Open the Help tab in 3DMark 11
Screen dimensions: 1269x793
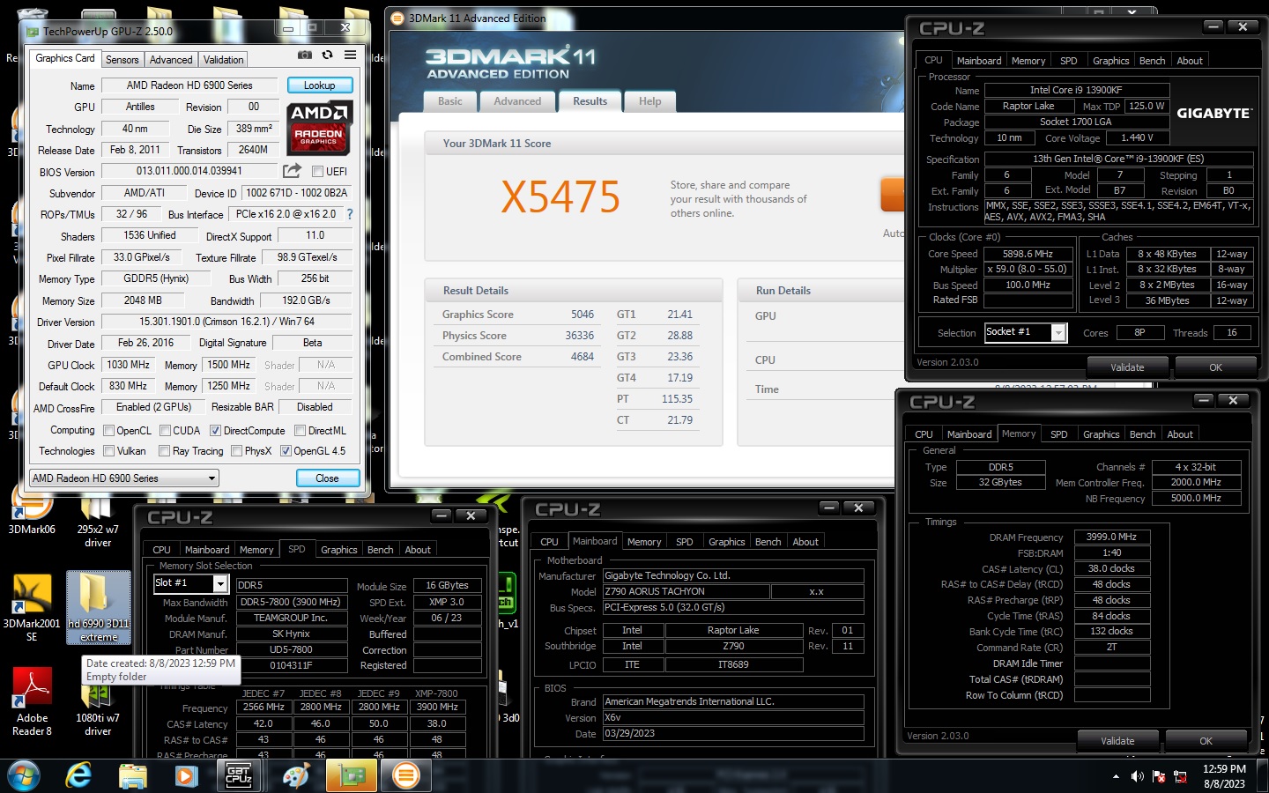pos(650,101)
